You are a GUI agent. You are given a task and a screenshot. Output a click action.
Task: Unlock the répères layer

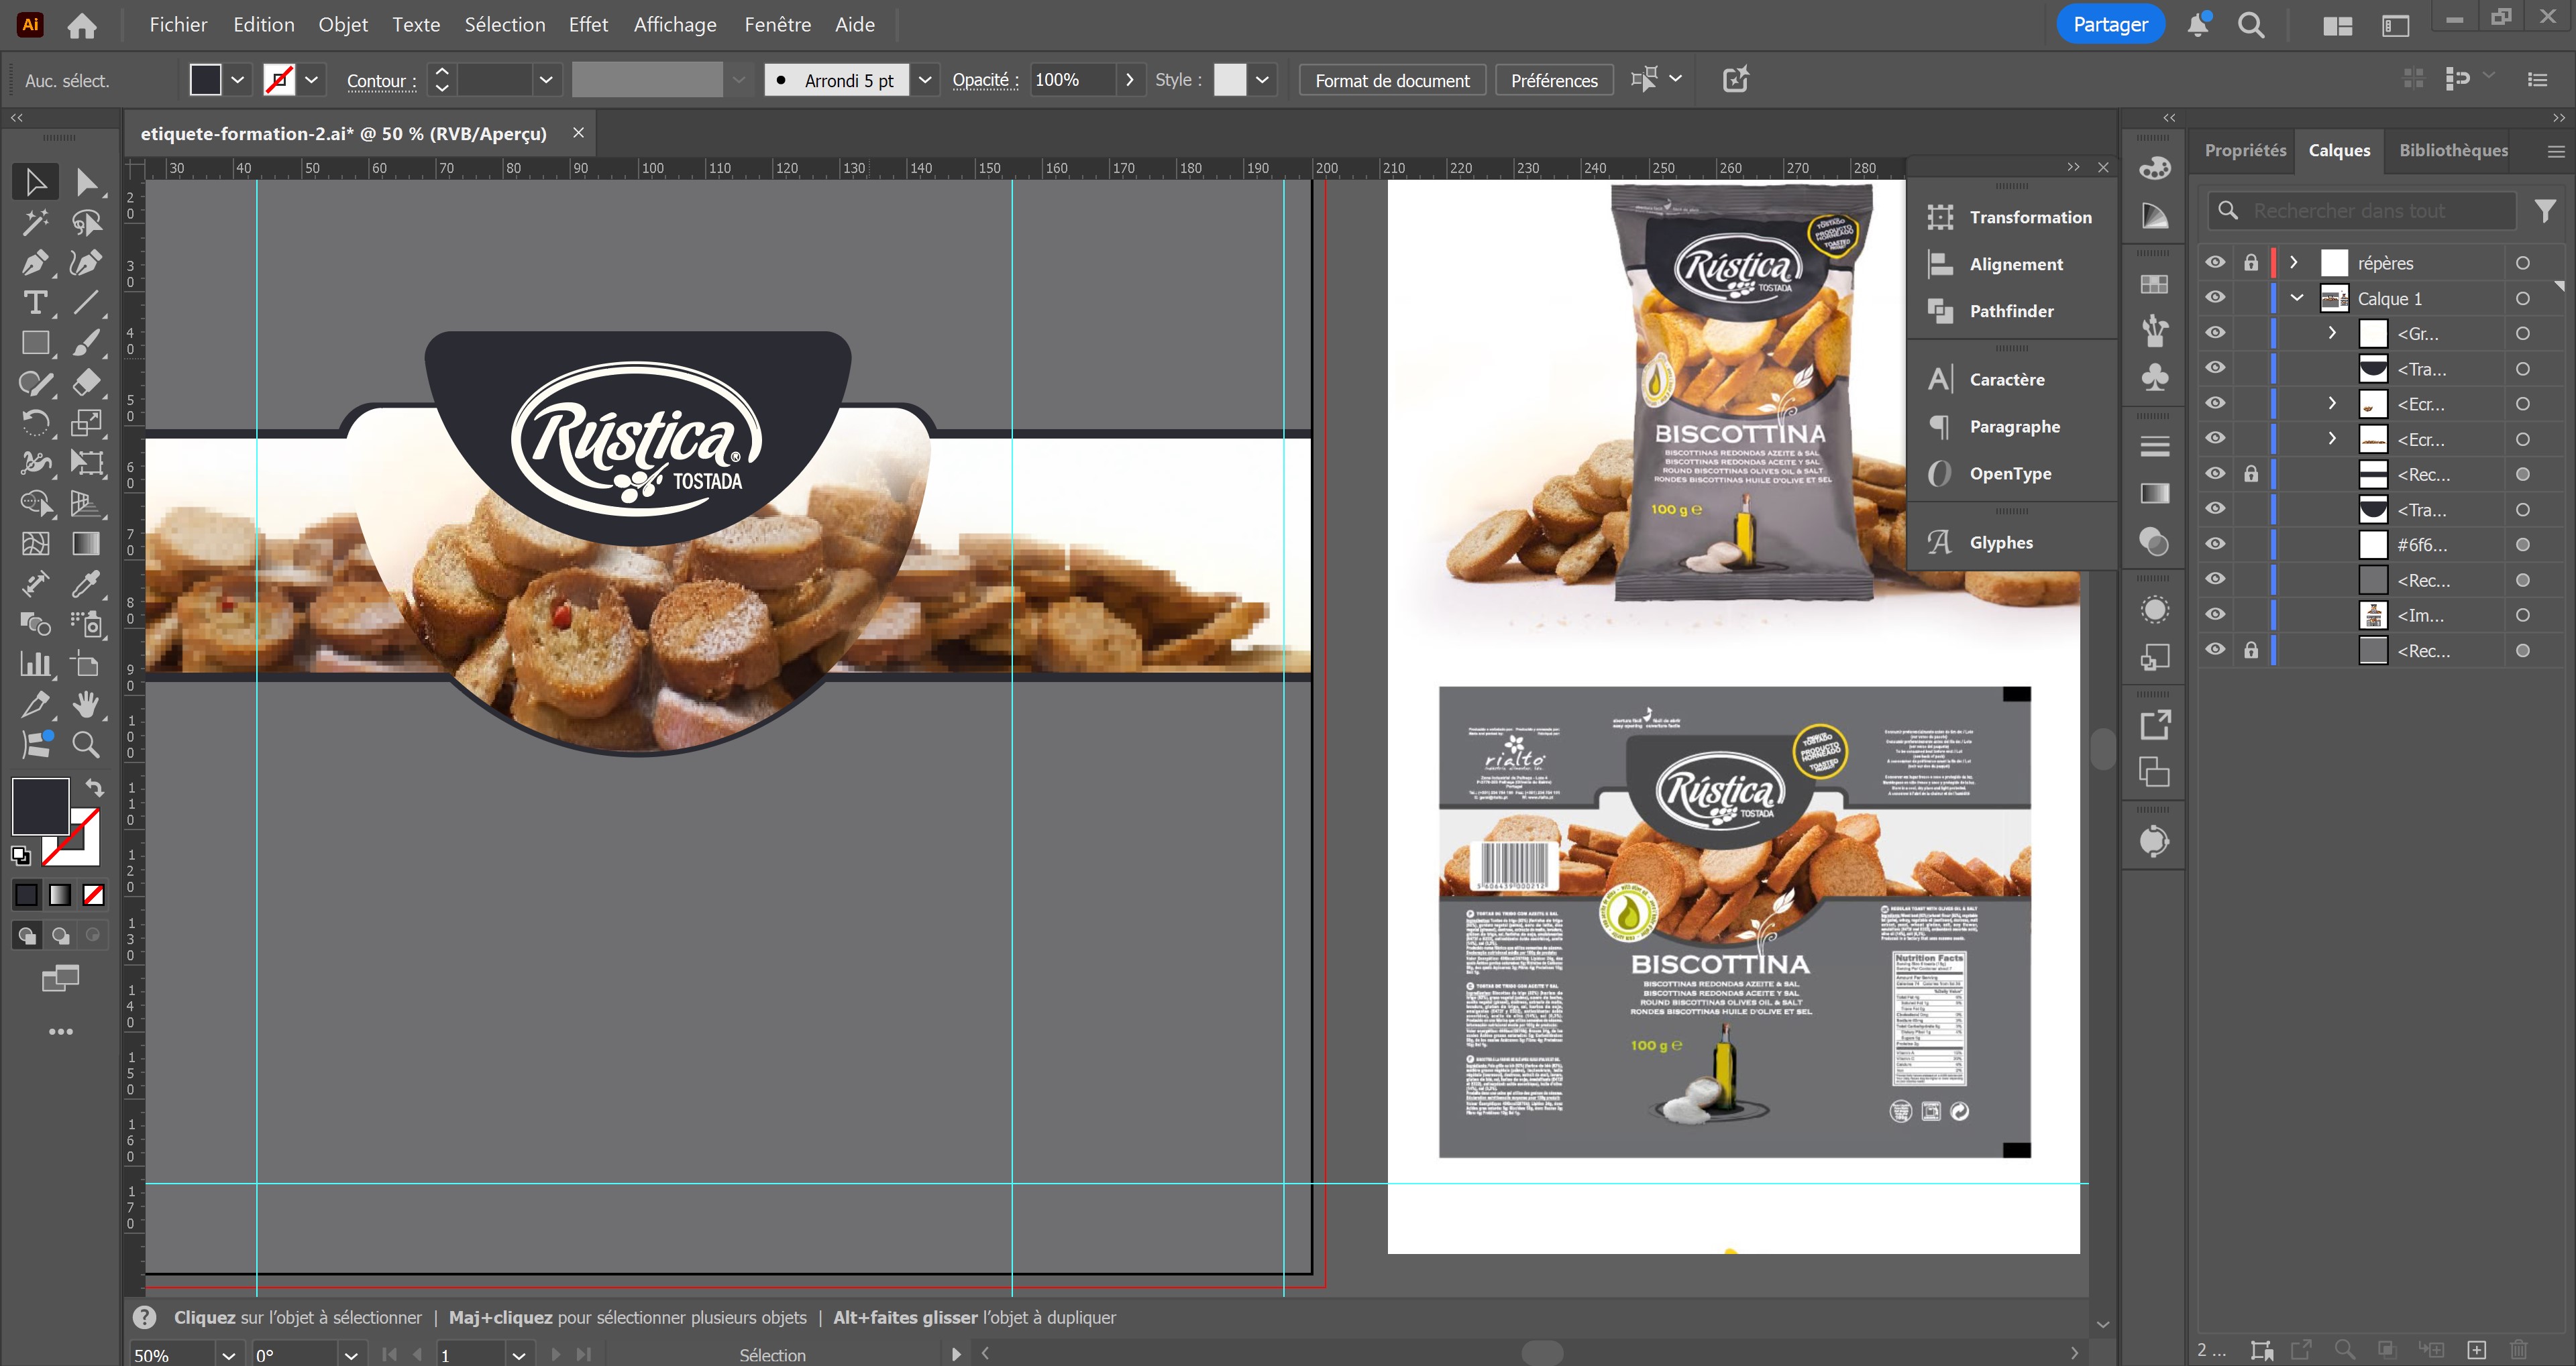(2251, 262)
